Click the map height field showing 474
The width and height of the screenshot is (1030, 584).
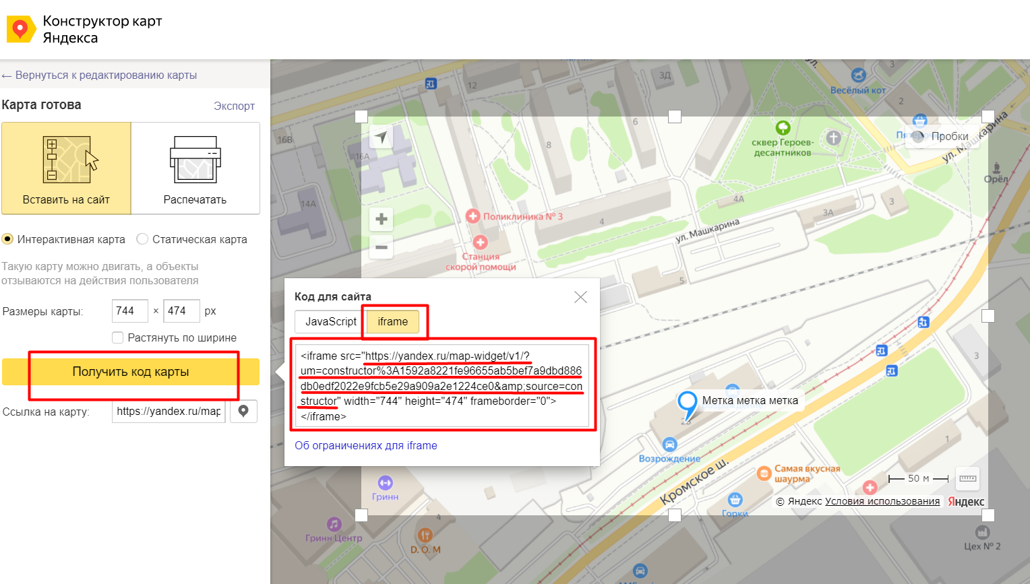[x=182, y=311]
